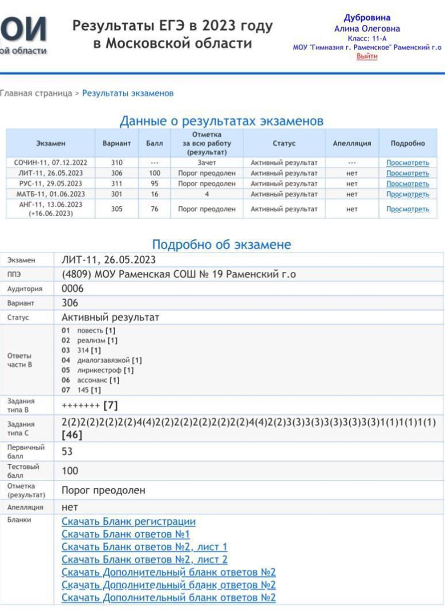
Task: Click score 16 in МАТБ-11 row
Action: click(x=154, y=194)
